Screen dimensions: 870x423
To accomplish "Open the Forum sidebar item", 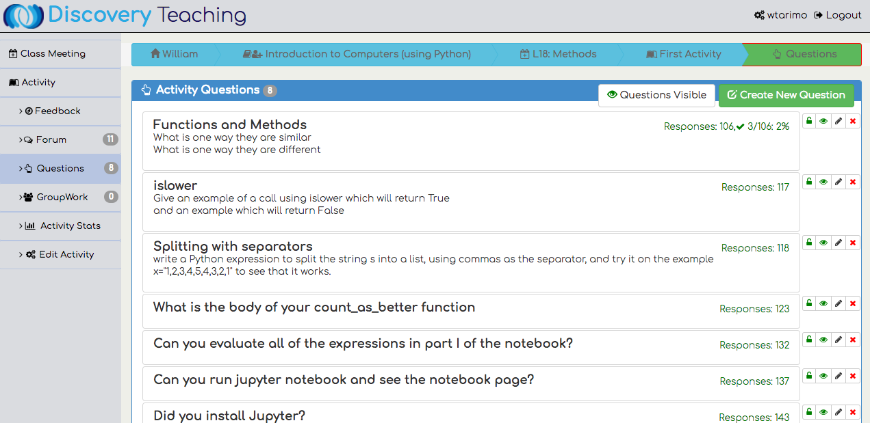I will (51, 139).
